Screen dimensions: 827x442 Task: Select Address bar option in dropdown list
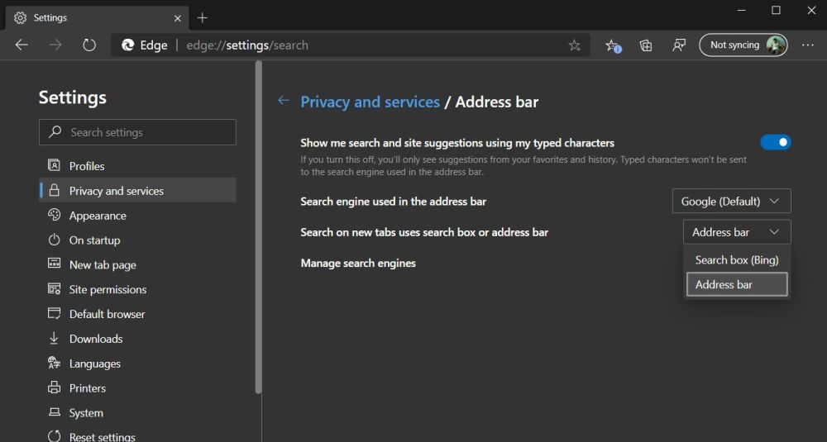736,284
